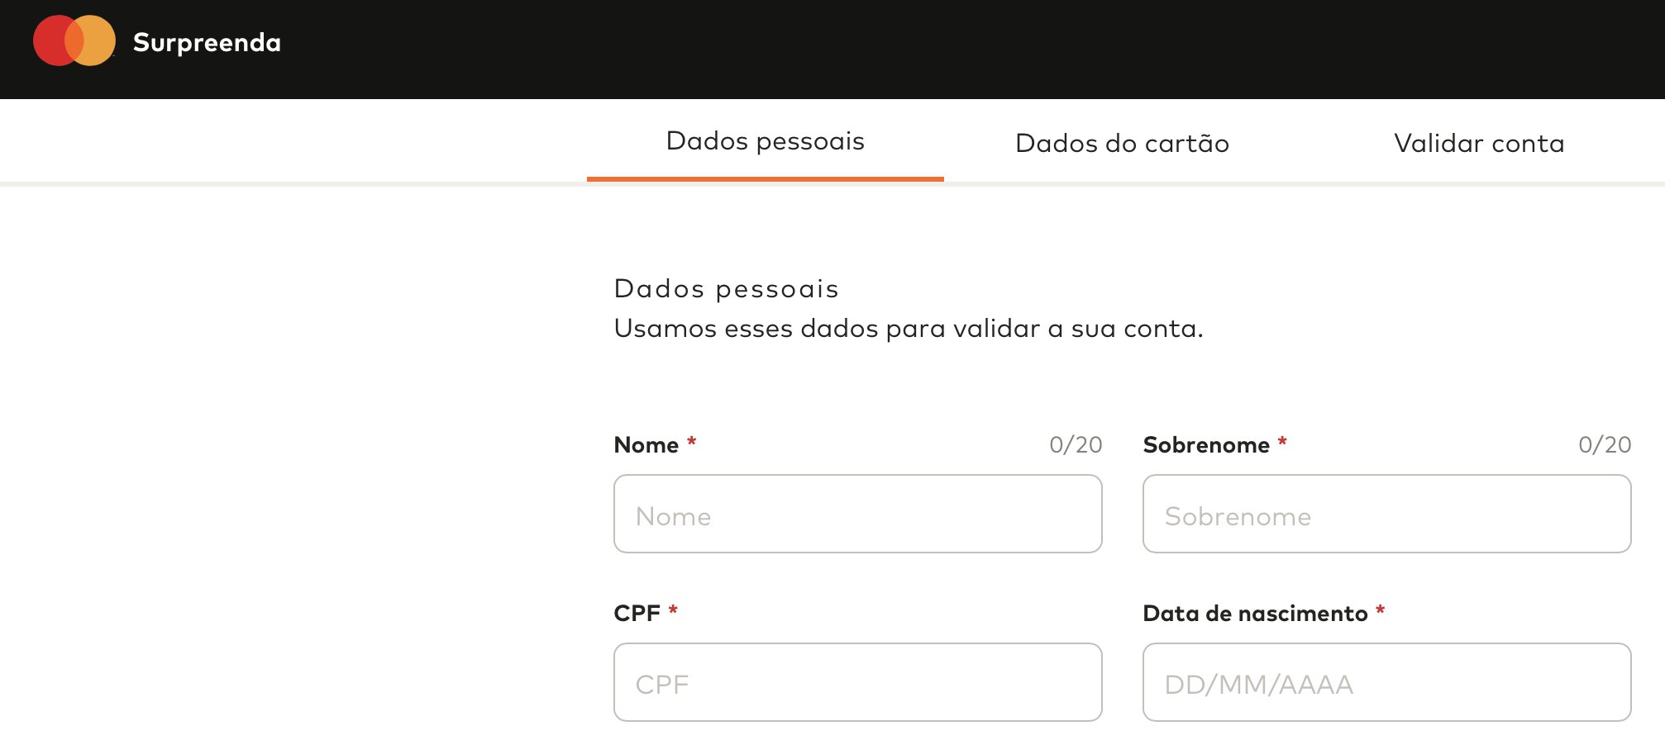Focus the Nome input field
The image size is (1665, 740).
point(858,514)
